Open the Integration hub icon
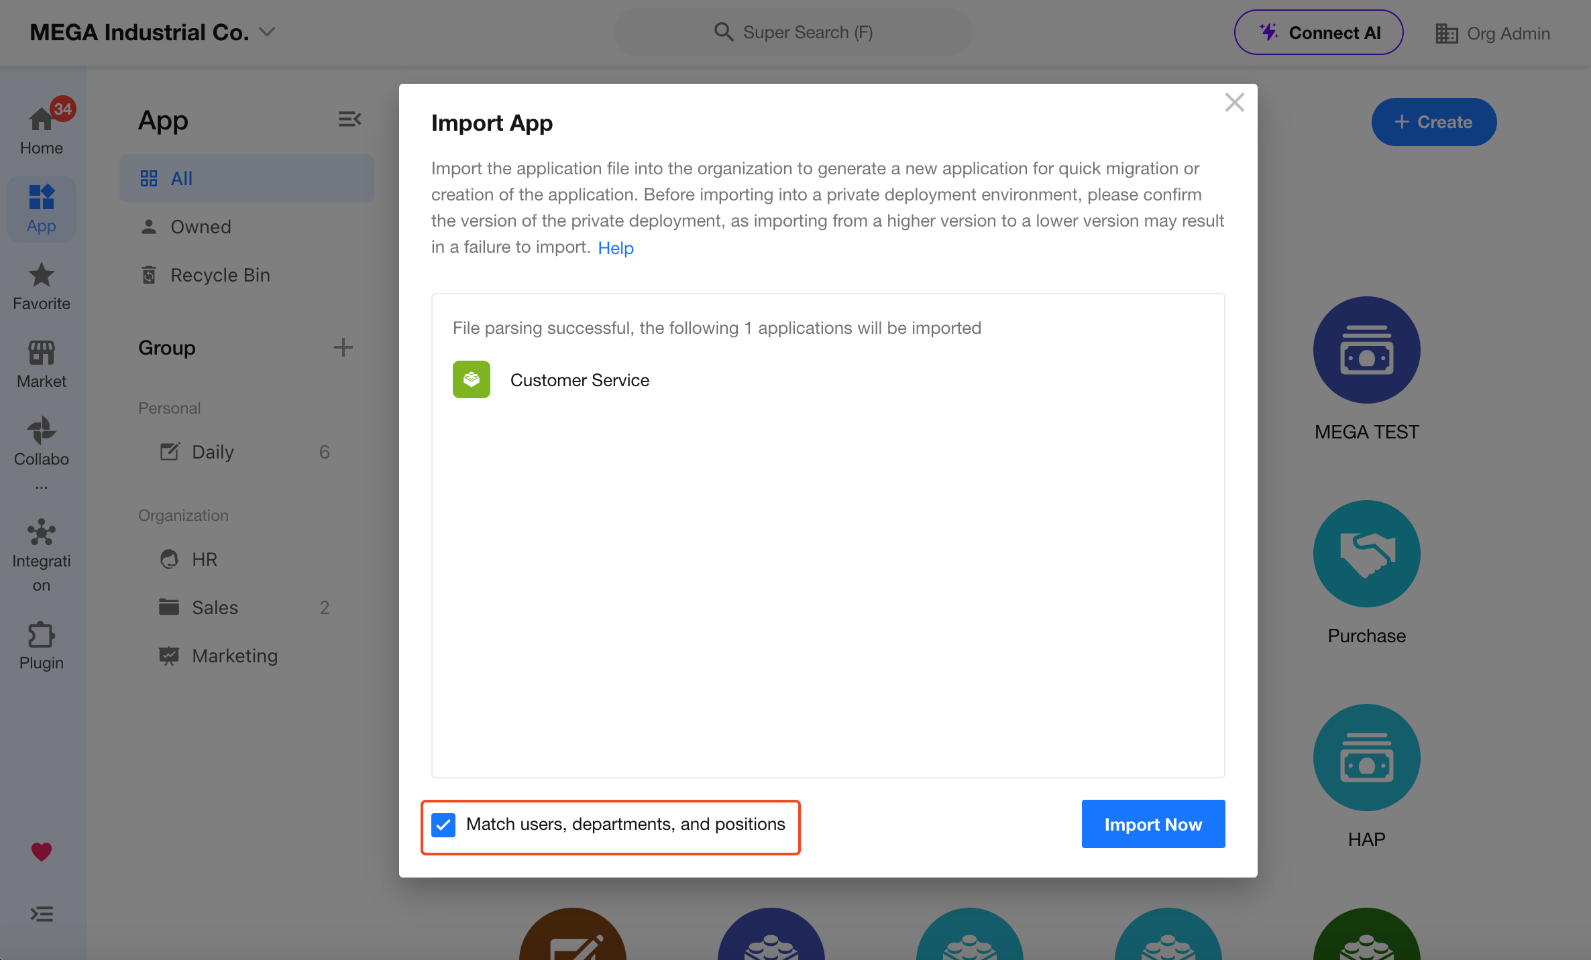The width and height of the screenshot is (1591, 960). click(42, 532)
